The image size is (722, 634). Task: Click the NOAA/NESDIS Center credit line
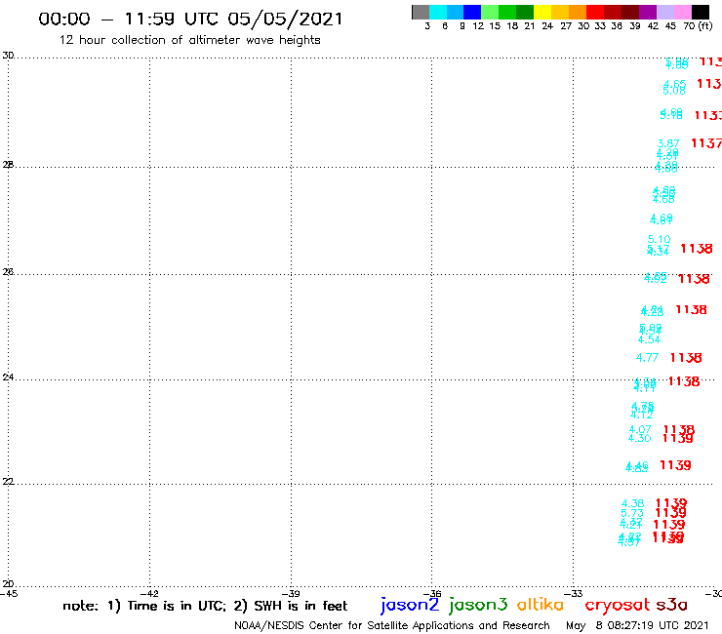[392, 625]
